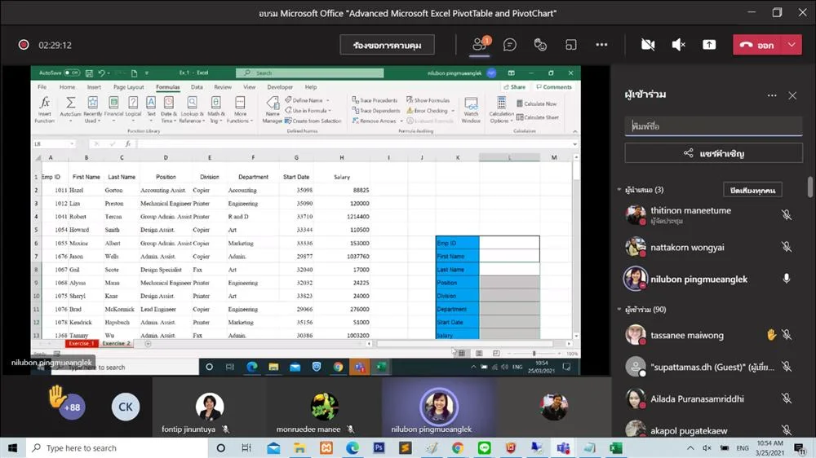The image size is (816, 458).
Task: Open the participants panel icon in Teams
Action: click(479, 45)
